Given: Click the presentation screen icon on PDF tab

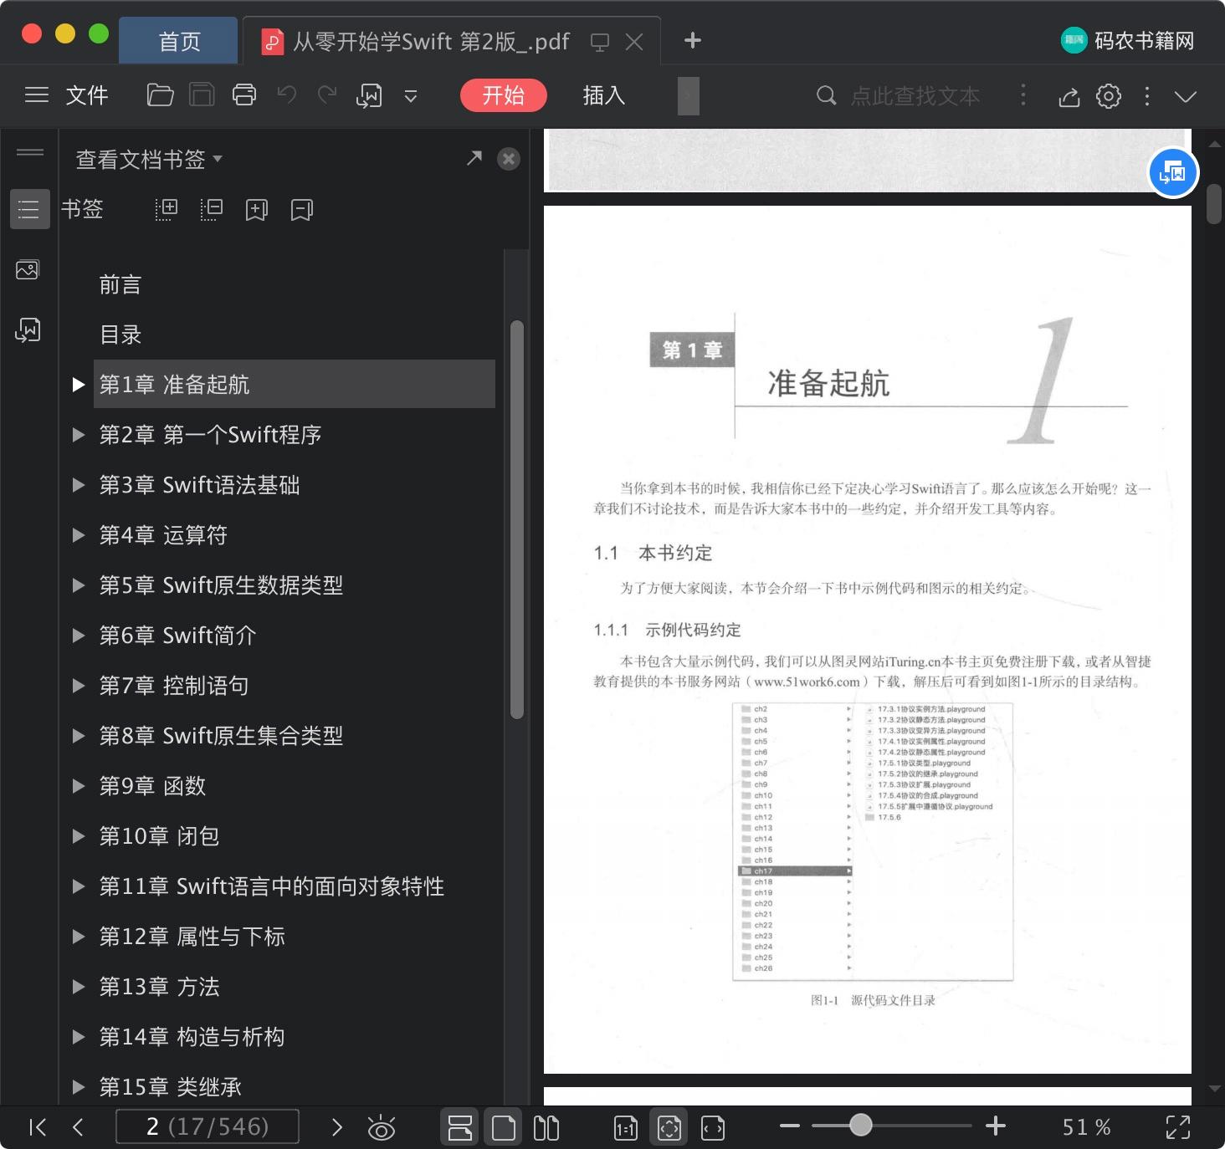Looking at the screenshot, I should coord(600,42).
